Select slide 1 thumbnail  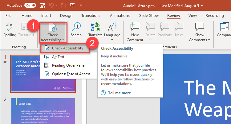(43, 74)
